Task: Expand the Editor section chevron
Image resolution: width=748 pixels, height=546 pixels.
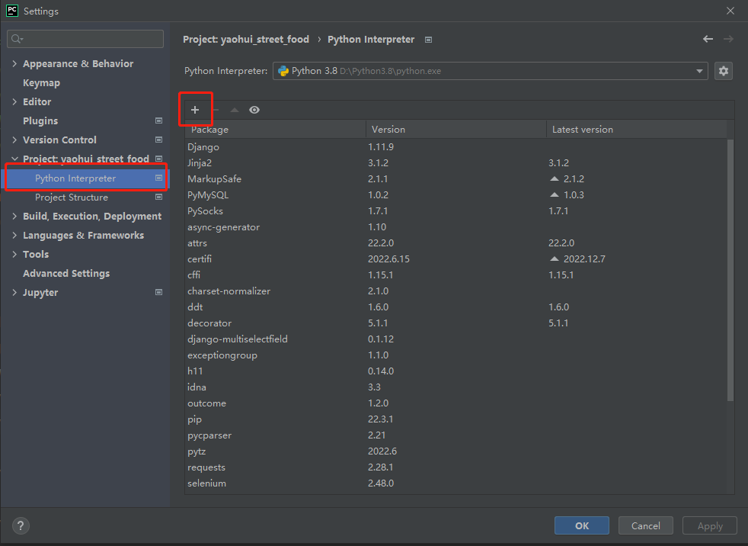Action: 14,101
